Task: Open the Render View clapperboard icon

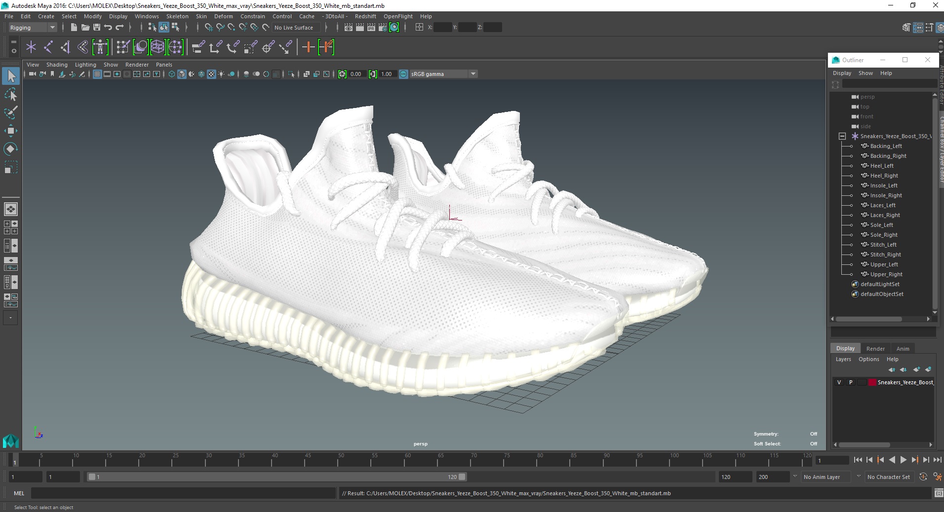Action: pos(349,28)
